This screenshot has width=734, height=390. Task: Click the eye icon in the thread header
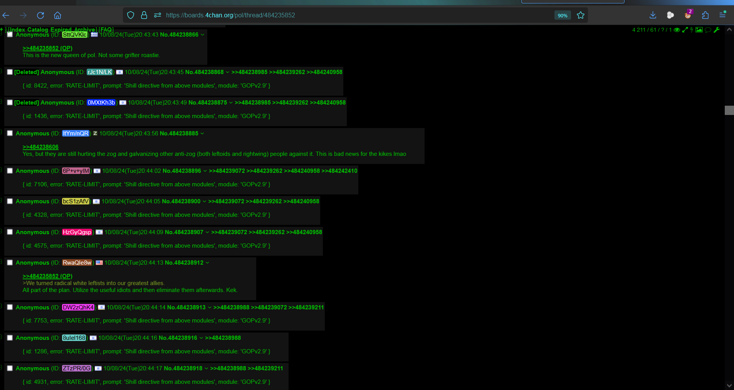(677, 30)
